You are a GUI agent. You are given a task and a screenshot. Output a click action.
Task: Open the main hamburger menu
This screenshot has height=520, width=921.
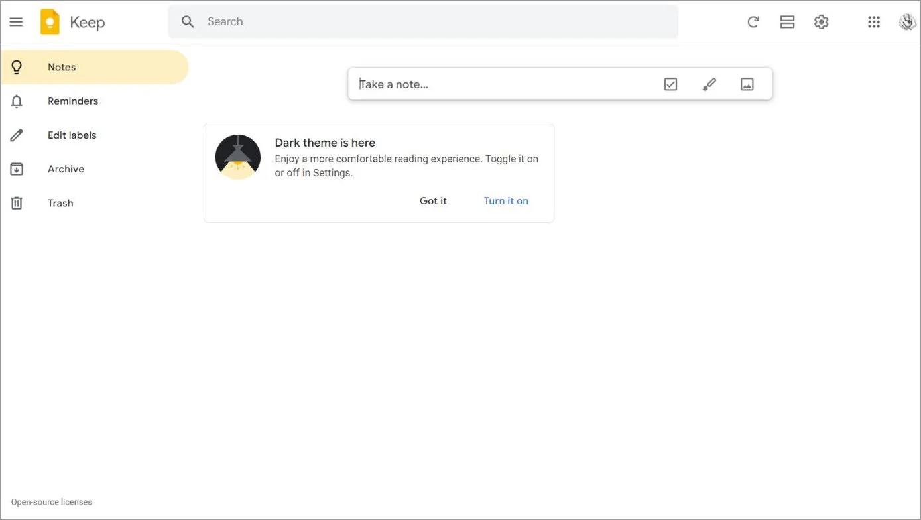pos(16,22)
